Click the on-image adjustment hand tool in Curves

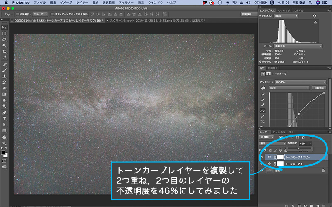[x=263, y=88]
